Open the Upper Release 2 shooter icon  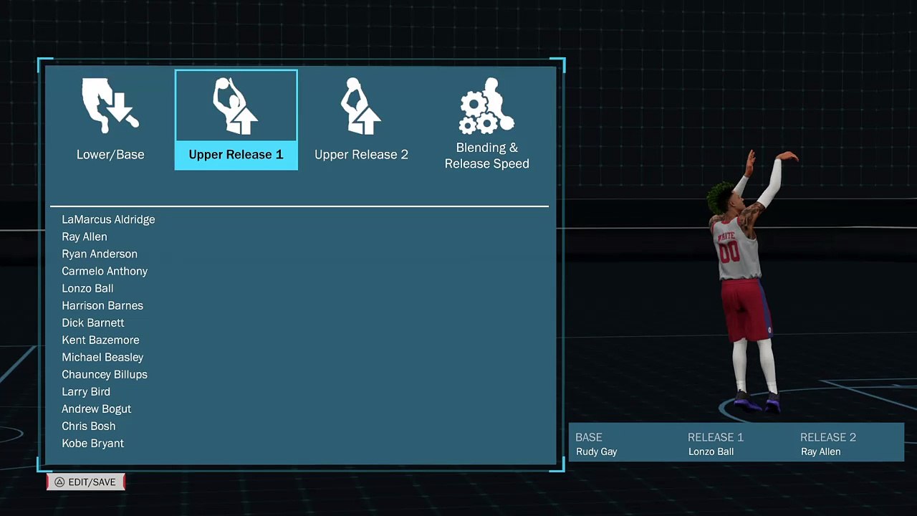click(360, 106)
